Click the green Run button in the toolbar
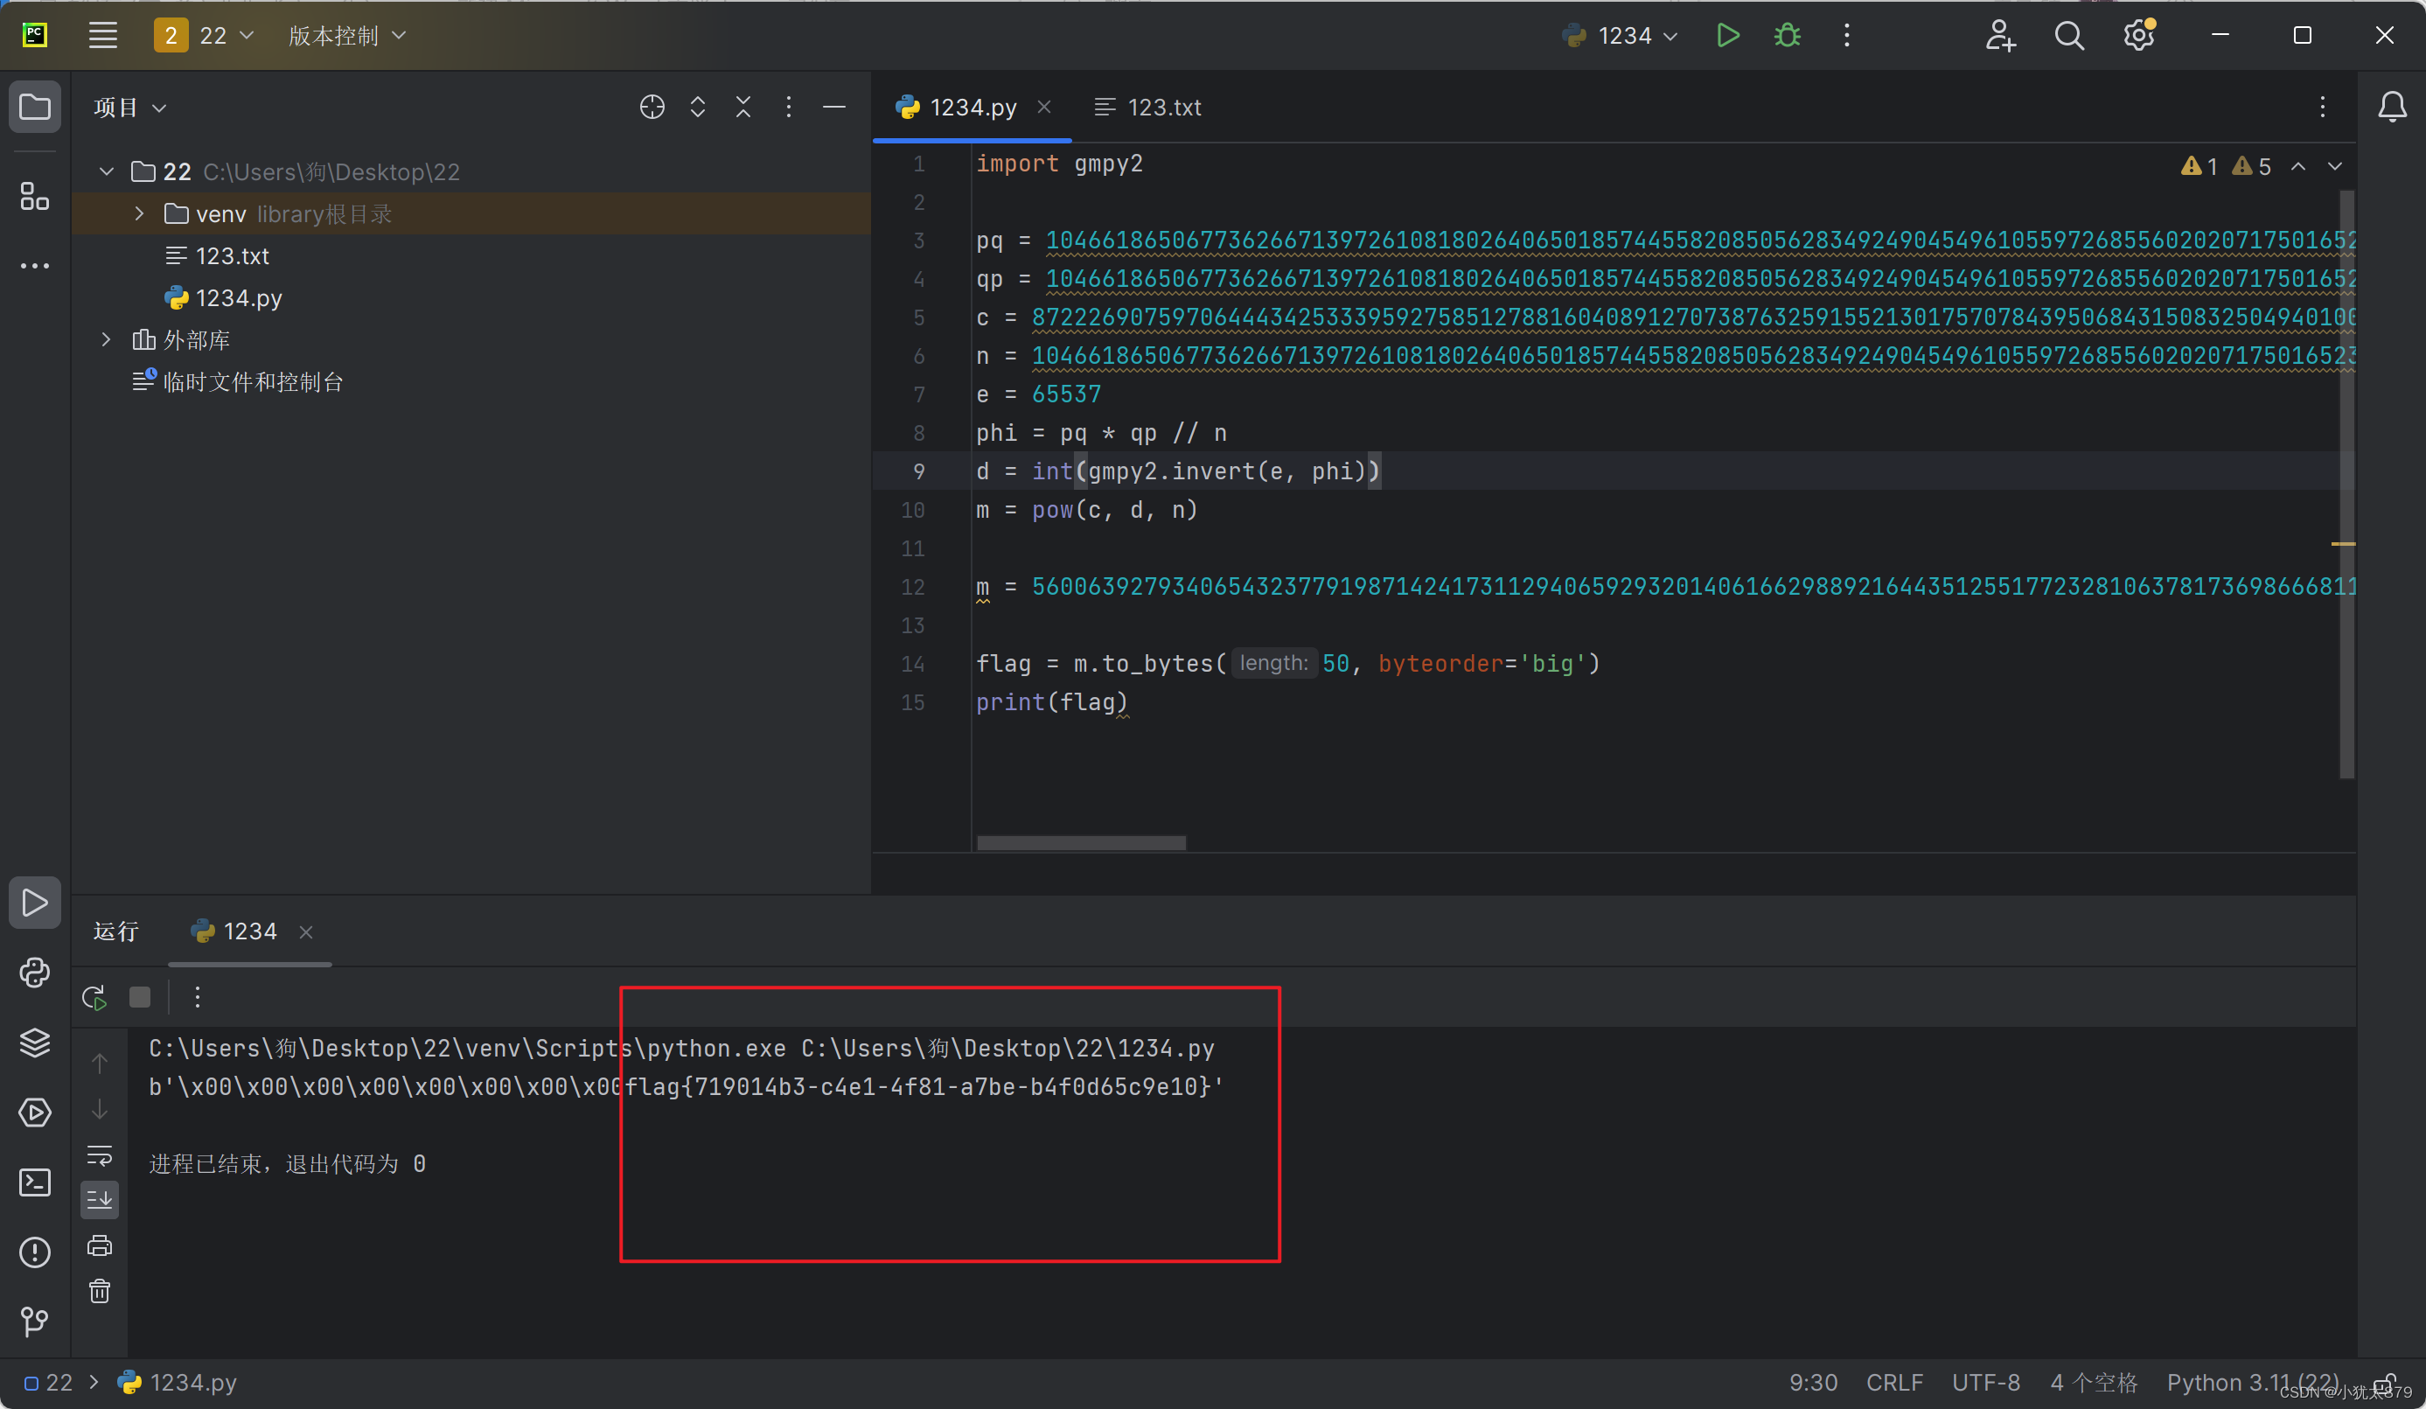This screenshot has width=2426, height=1409. click(1727, 36)
